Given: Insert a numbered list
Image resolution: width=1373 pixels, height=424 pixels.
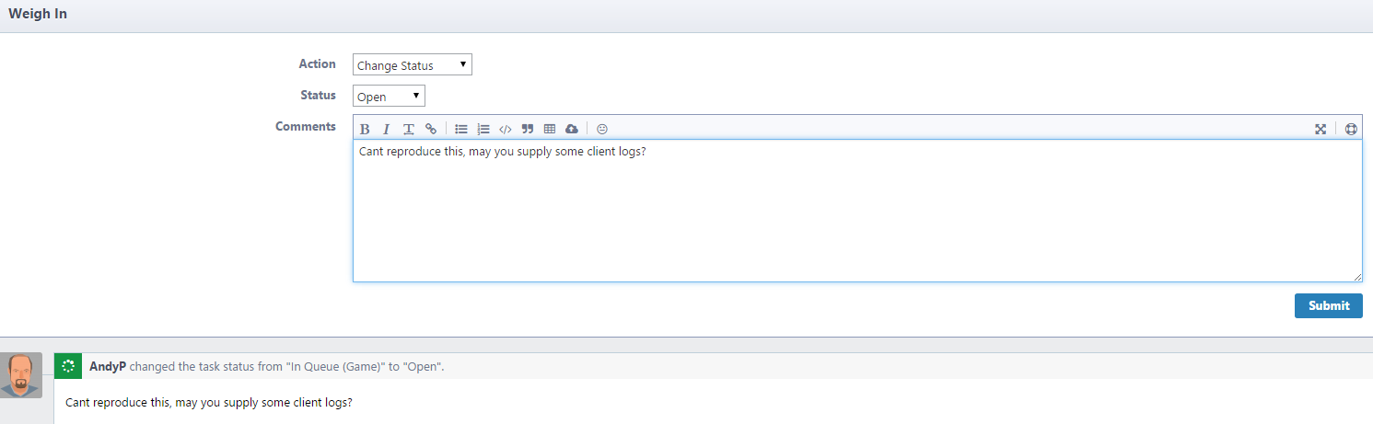Looking at the screenshot, I should pos(483,130).
